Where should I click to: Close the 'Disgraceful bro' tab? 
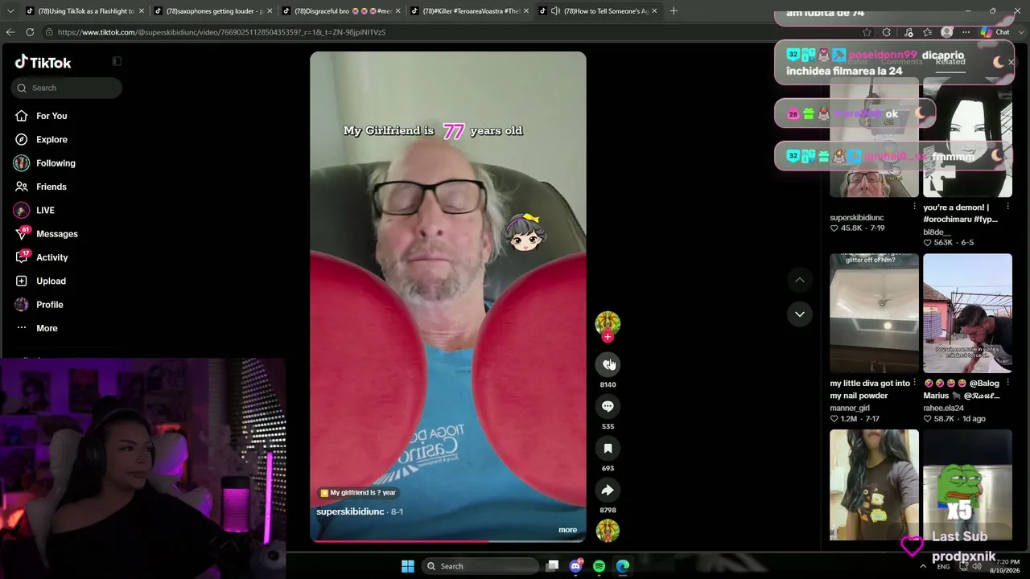(x=398, y=11)
